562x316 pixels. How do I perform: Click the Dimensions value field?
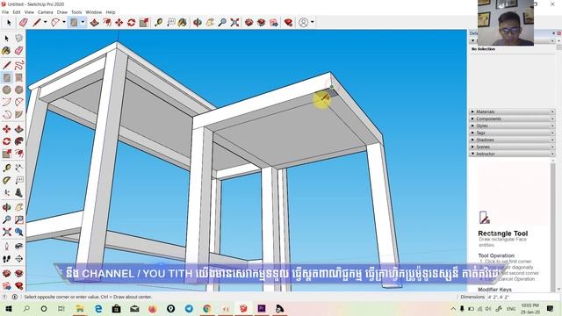click(522, 297)
